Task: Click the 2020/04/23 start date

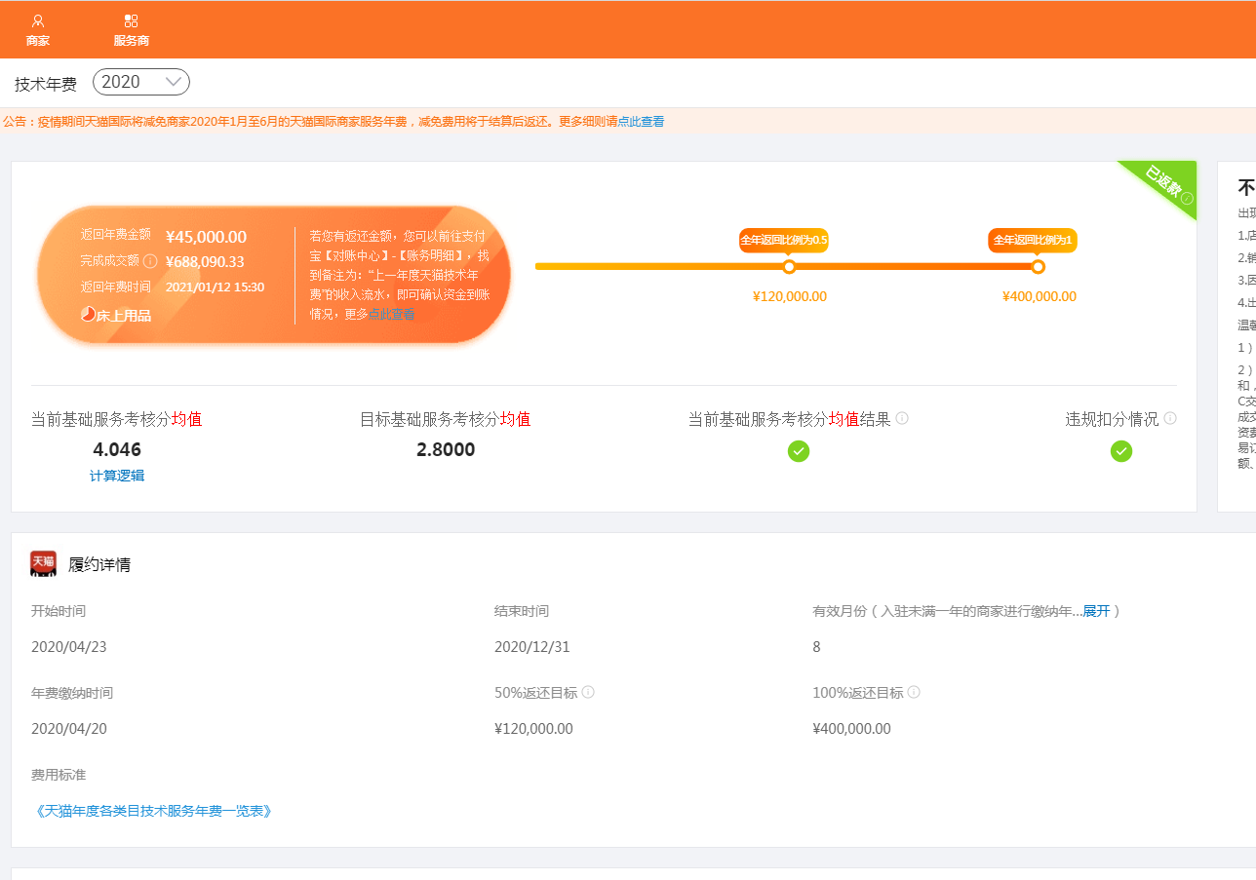Action: (x=69, y=647)
